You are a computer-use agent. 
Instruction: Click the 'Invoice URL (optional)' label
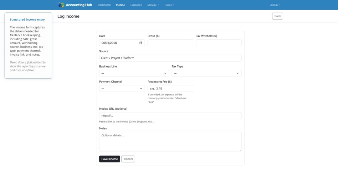pos(113,109)
